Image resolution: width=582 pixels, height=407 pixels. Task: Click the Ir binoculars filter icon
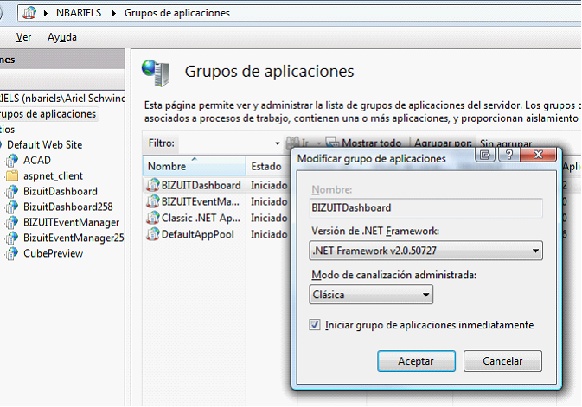(292, 143)
